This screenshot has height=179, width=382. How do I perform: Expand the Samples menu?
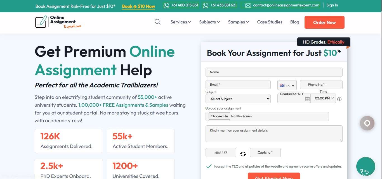tap(238, 22)
